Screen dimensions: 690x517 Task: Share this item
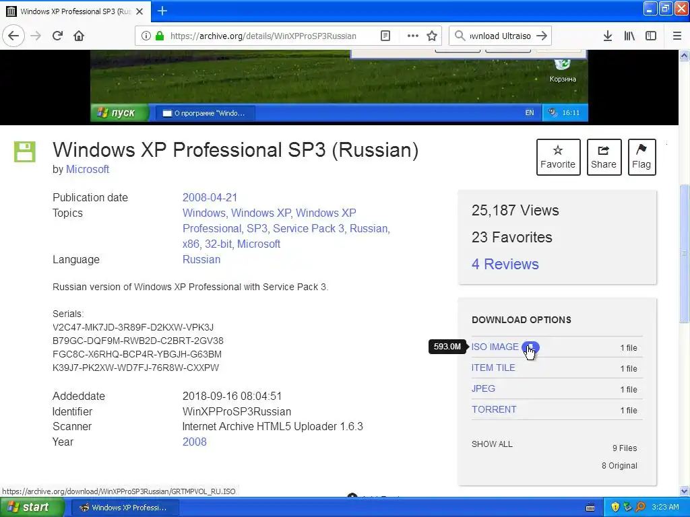604,157
